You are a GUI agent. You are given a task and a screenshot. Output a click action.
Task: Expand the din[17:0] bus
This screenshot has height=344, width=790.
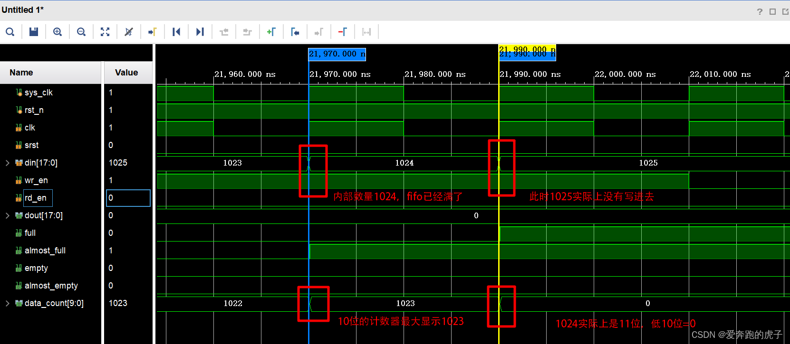coord(8,163)
